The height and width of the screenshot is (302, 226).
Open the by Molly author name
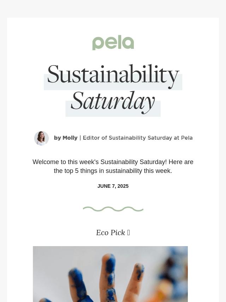click(66, 138)
